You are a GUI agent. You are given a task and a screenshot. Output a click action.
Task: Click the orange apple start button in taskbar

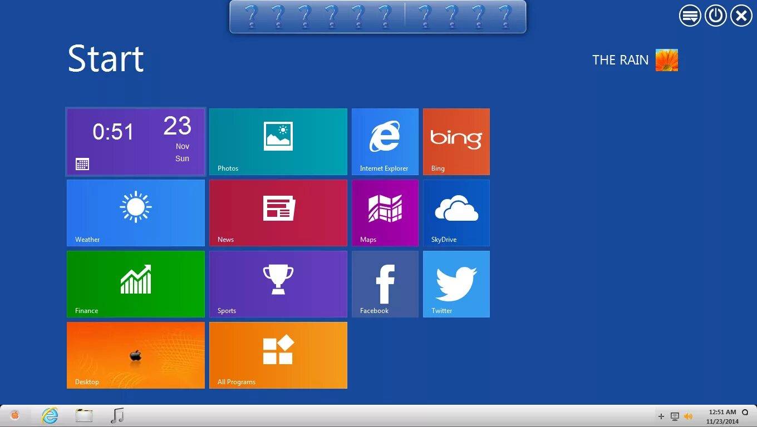[x=15, y=415]
